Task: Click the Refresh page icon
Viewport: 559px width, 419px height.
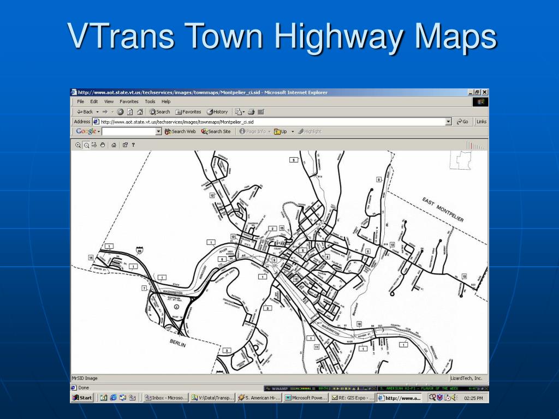Action: click(130, 112)
